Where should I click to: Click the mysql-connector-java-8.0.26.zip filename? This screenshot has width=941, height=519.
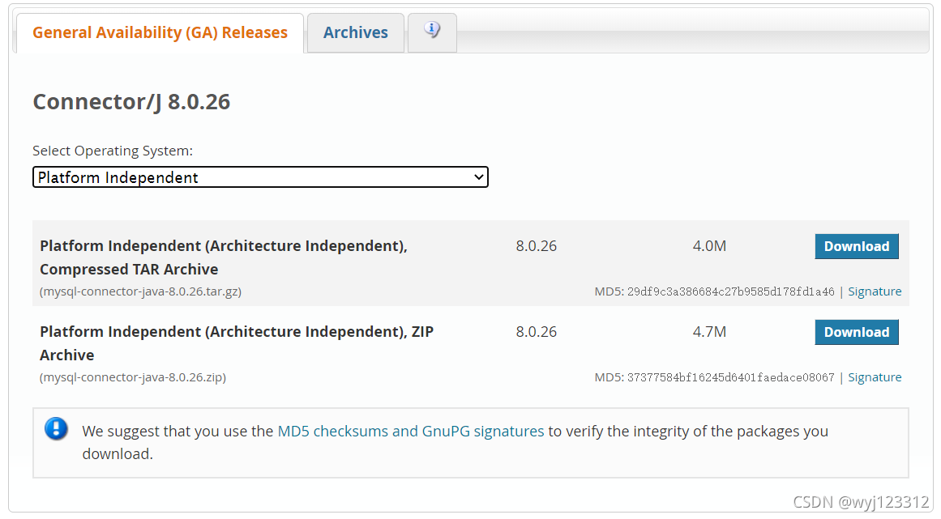pyautogui.click(x=133, y=377)
